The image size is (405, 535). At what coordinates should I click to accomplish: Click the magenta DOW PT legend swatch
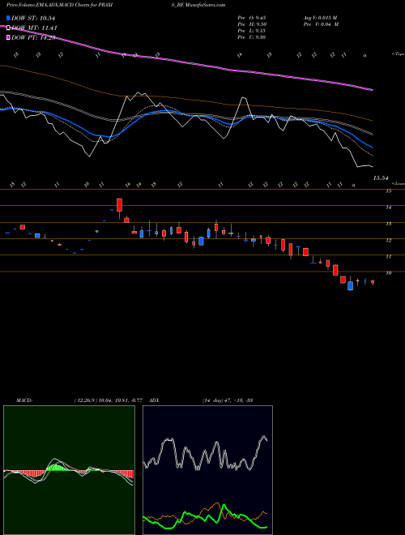click(9, 37)
